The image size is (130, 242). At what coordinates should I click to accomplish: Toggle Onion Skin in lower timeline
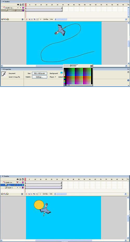[29, 194]
